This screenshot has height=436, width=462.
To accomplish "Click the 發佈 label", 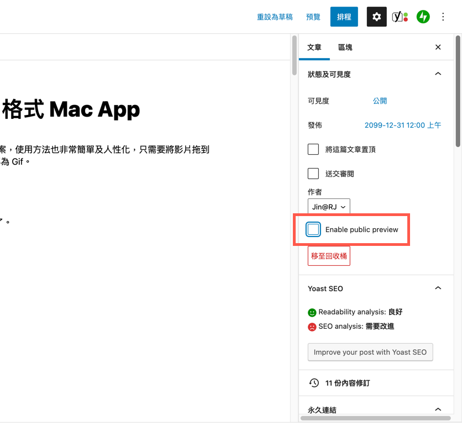I will pos(314,125).
